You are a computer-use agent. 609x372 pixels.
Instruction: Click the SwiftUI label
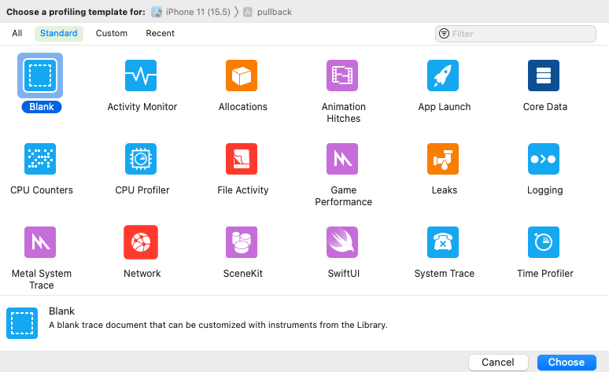click(344, 274)
